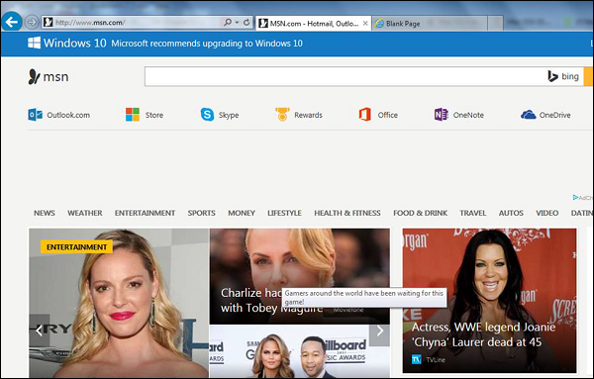Open Outlook.com icon shortcut
594x379 pixels.
pyautogui.click(x=36, y=115)
